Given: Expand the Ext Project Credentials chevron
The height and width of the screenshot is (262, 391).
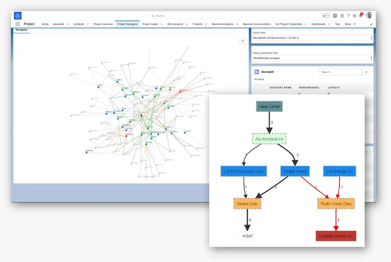Looking at the screenshot, I should point(306,24).
